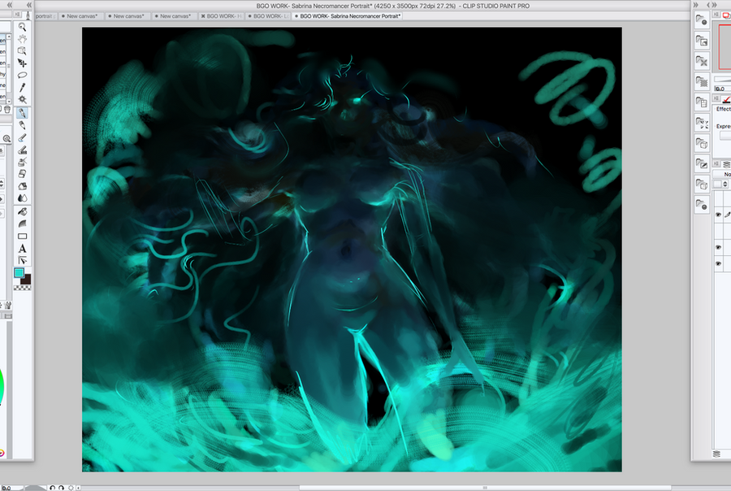Select the Correct line tool
This screenshot has width=731, height=491.
click(22, 260)
